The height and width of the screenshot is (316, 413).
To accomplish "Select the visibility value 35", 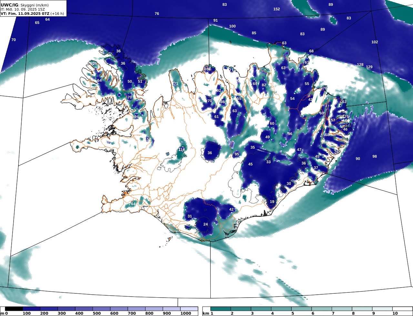I will click(253, 147).
